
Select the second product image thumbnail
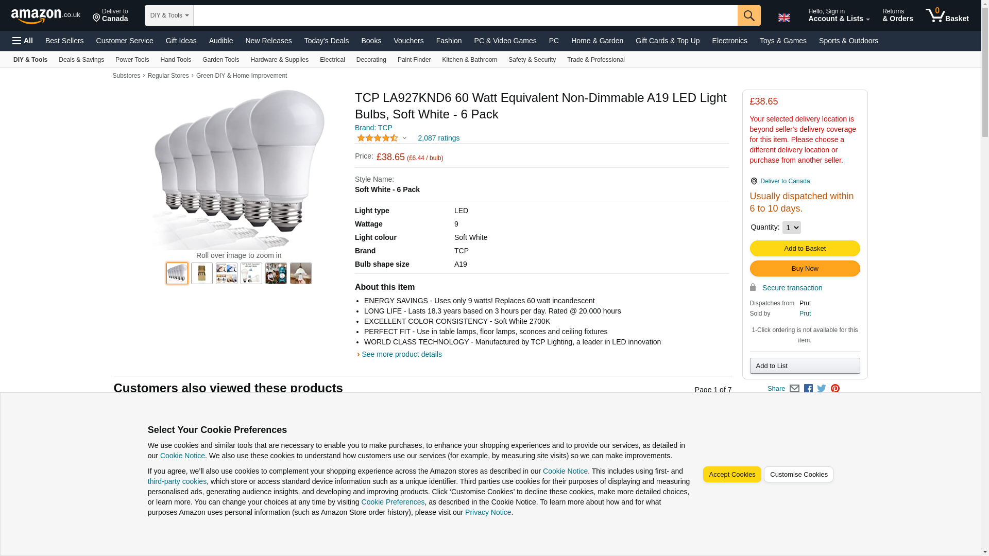[x=202, y=273]
